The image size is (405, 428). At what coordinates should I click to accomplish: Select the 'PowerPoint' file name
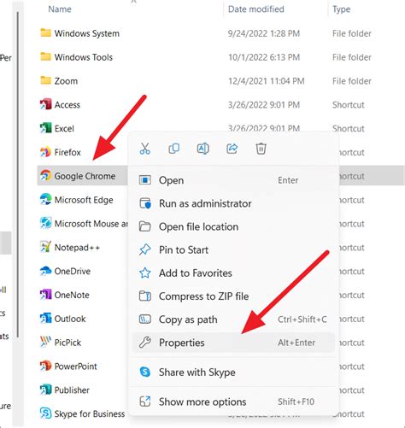point(76,366)
